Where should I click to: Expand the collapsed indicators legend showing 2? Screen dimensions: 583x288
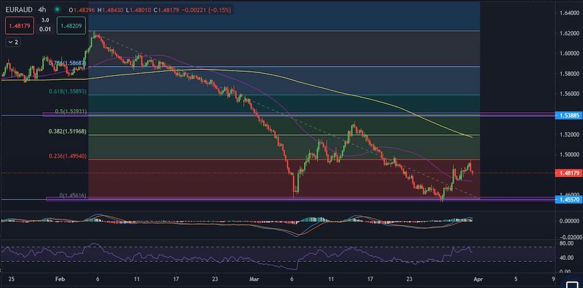click(x=13, y=42)
